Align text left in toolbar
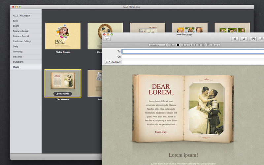 pyautogui.click(x=195, y=45)
